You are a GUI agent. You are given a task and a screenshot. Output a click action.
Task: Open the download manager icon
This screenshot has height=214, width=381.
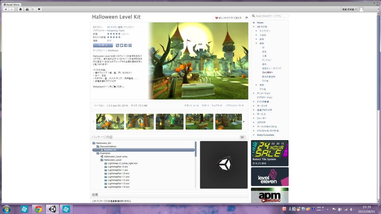[x=27, y=10]
